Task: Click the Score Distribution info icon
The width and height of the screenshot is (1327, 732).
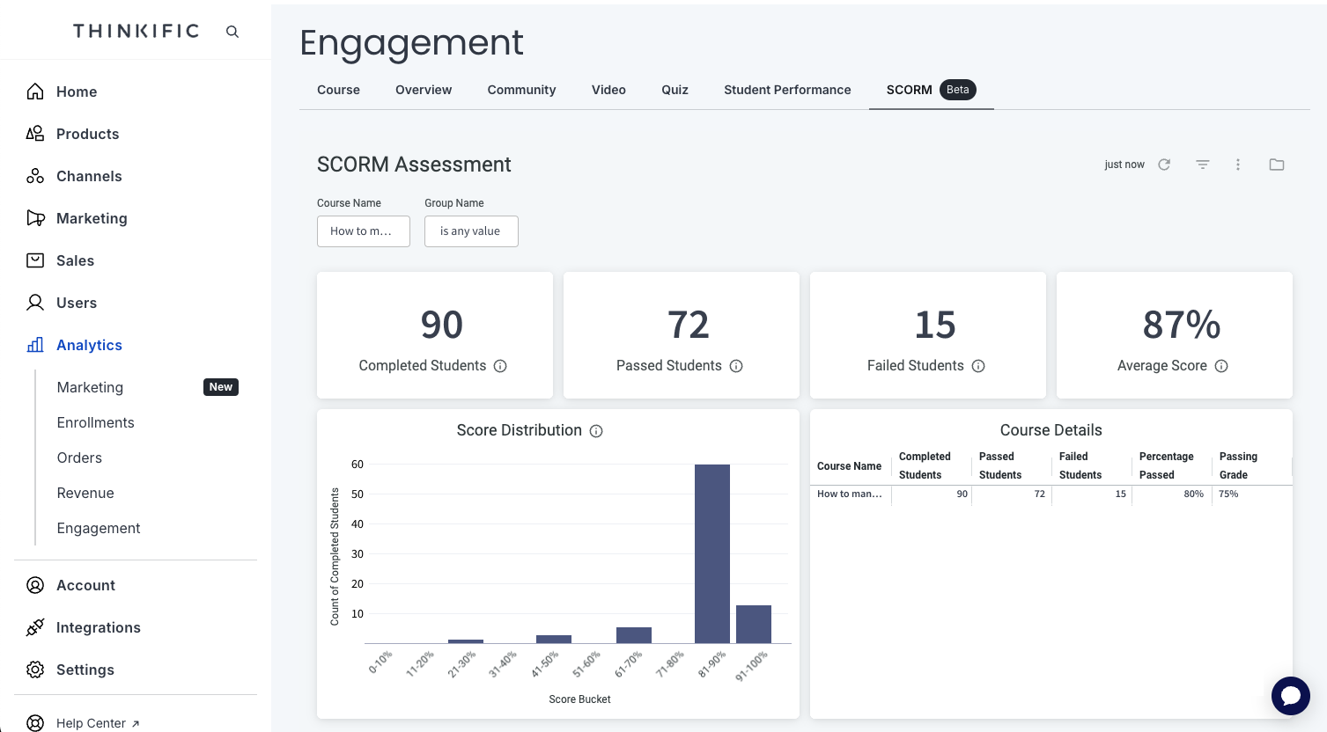Action: point(596,430)
